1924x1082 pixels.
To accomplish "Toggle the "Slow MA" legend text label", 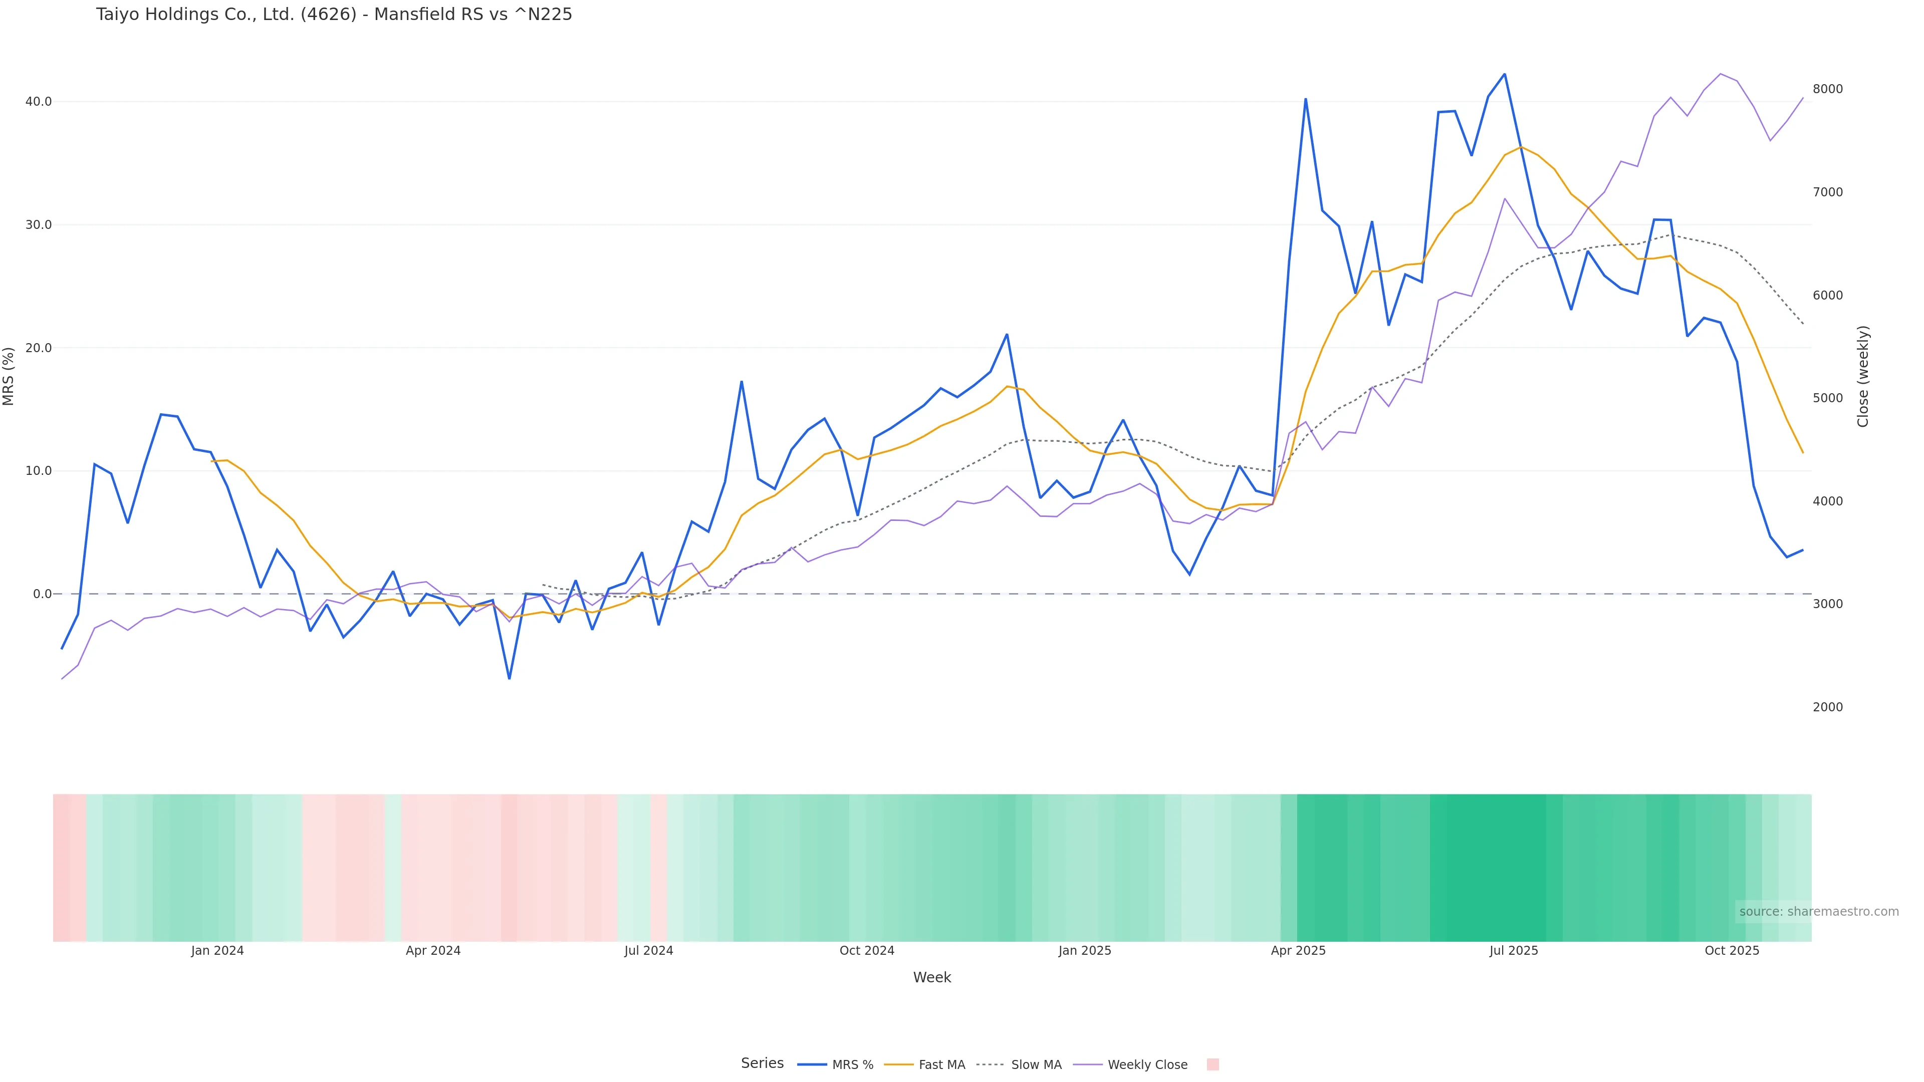I will 1036,1065.
